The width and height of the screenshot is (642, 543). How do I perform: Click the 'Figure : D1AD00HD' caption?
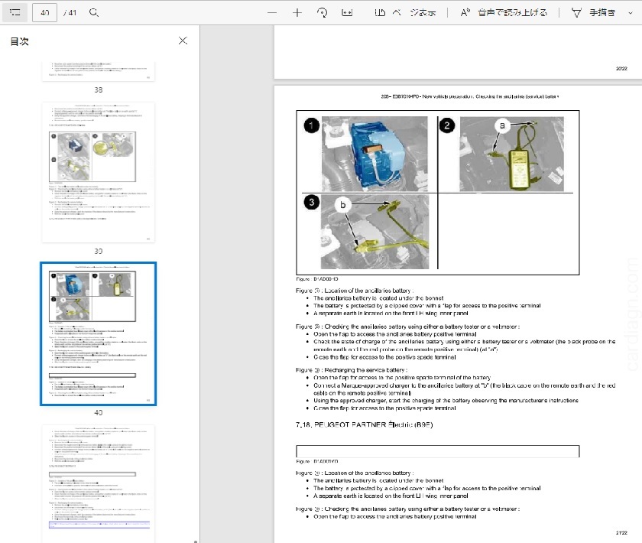pos(317,278)
